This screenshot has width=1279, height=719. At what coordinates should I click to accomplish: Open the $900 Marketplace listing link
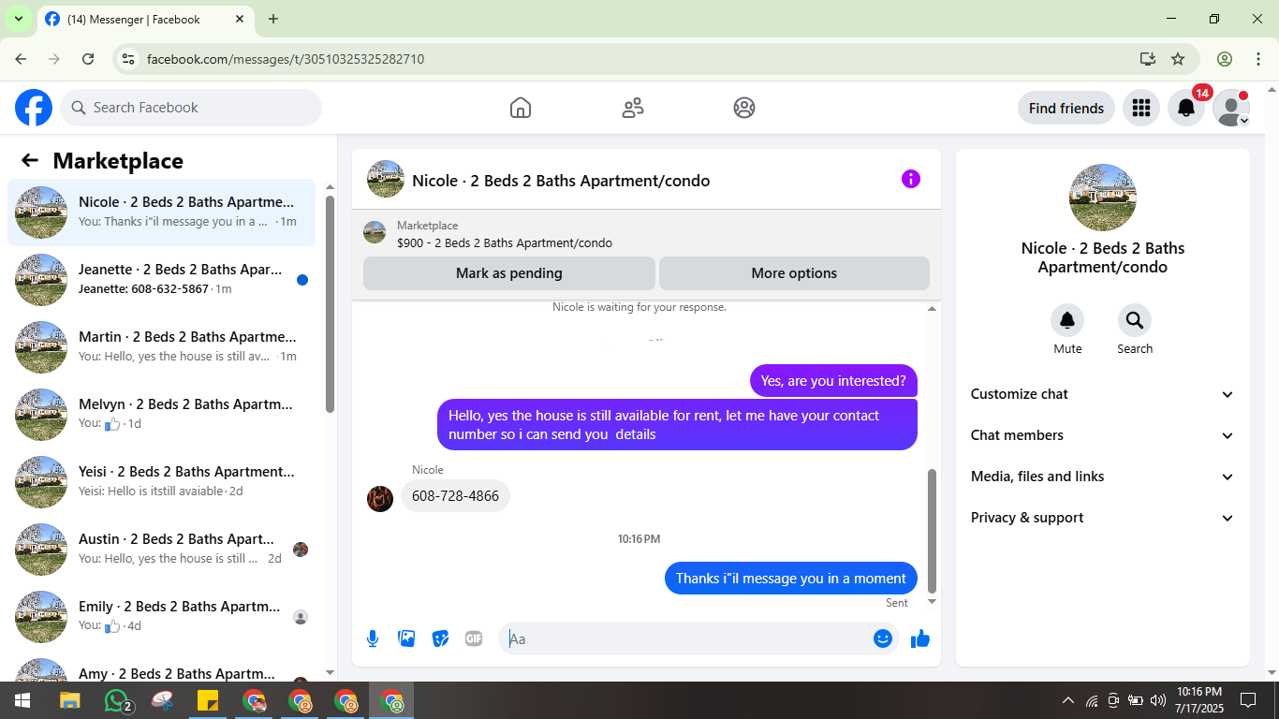tap(505, 242)
